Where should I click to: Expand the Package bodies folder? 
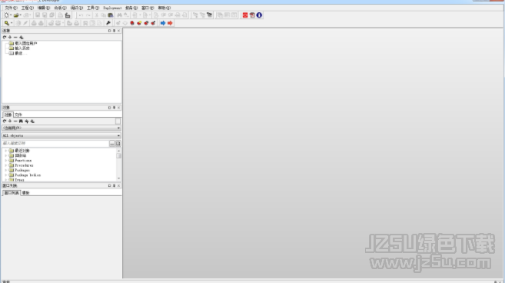(x=6, y=175)
